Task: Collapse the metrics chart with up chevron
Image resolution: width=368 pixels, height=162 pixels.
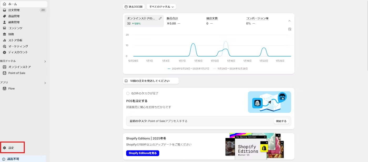Action: click(x=289, y=21)
